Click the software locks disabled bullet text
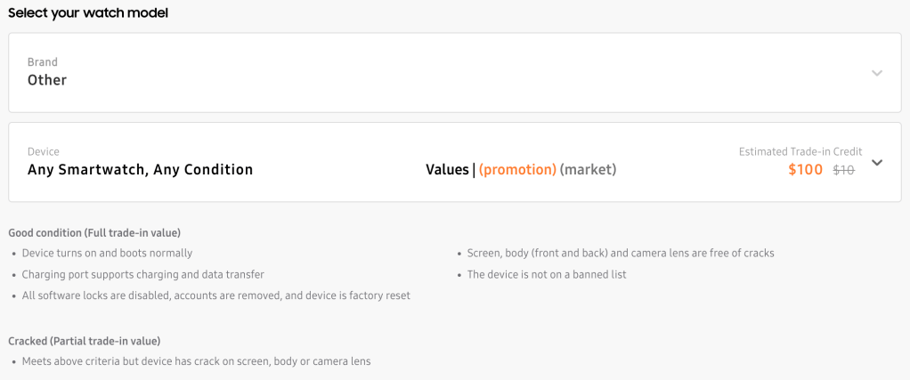 point(215,295)
